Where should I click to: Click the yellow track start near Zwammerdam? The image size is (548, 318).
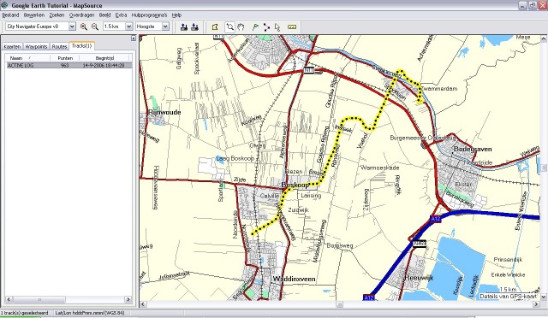(420, 101)
